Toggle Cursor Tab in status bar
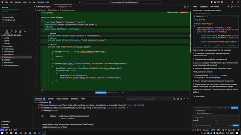 [x=232, y=130]
